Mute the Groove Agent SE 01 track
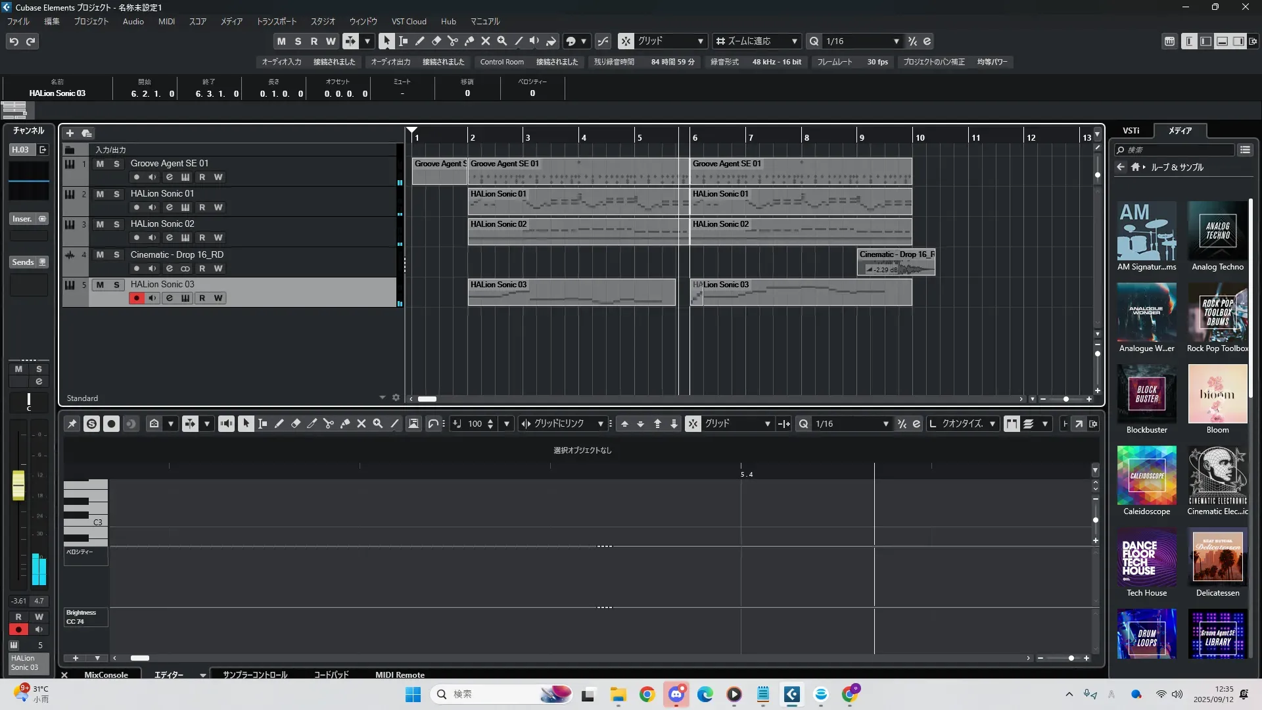The image size is (1262, 710). click(x=100, y=164)
